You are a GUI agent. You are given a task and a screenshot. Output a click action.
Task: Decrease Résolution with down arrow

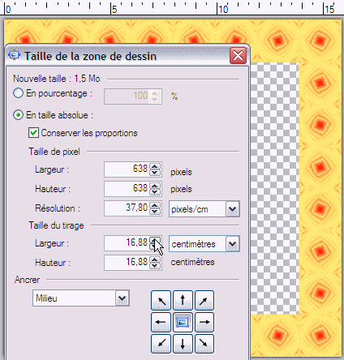click(x=155, y=212)
